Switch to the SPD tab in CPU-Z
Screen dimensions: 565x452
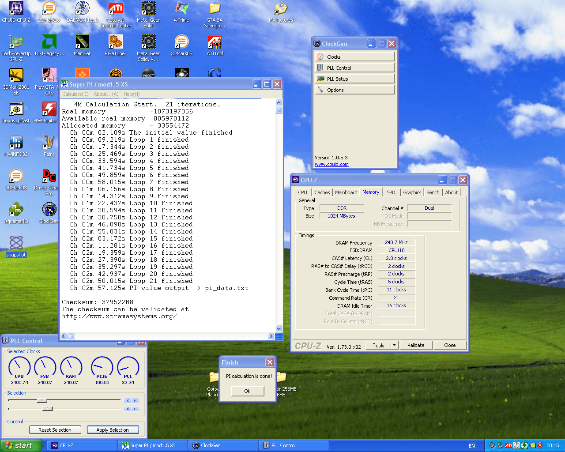391,192
